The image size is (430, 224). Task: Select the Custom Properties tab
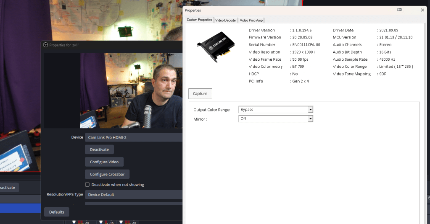pyautogui.click(x=199, y=20)
